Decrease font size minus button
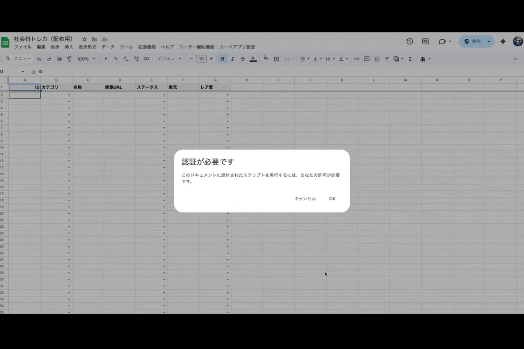Viewport: 524px width, 349px height. [191, 59]
